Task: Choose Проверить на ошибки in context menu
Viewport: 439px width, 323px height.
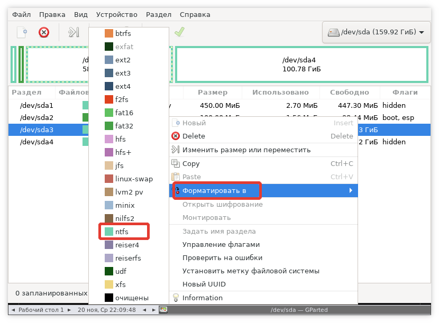Action: (222, 258)
